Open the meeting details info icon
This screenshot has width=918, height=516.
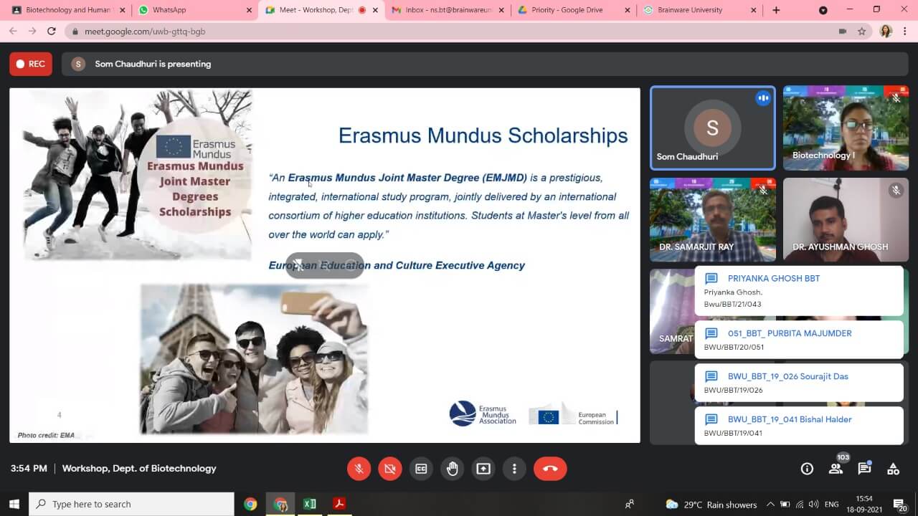coord(807,469)
